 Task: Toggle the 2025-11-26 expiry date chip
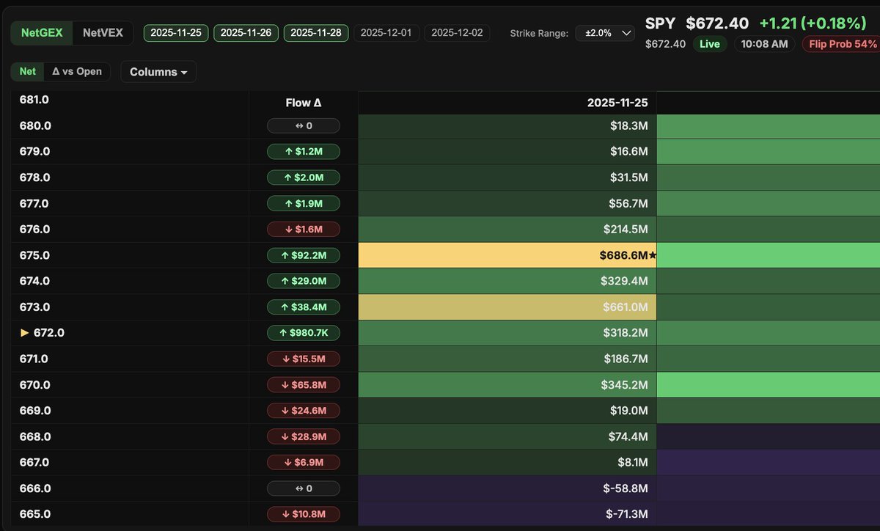[x=246, y=33]
